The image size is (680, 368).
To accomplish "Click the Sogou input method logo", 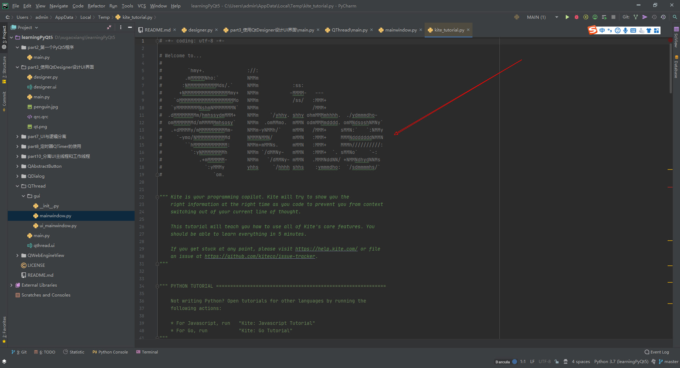I will tap(593, 30).
